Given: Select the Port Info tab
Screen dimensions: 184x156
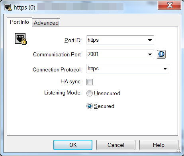Looking at the screenshot, I should [x=20, y=22].
